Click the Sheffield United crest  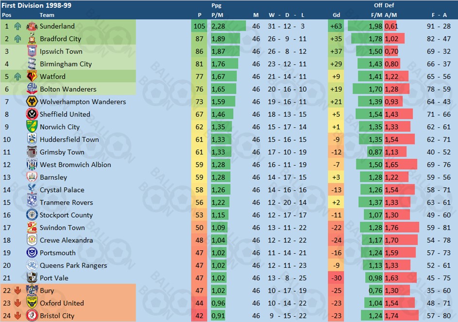point(32,114)
